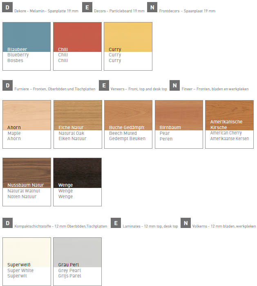This screenshot has height=286, width=257.
Task: Select the red Chili decor swatch
Action: tap(77, 37)
